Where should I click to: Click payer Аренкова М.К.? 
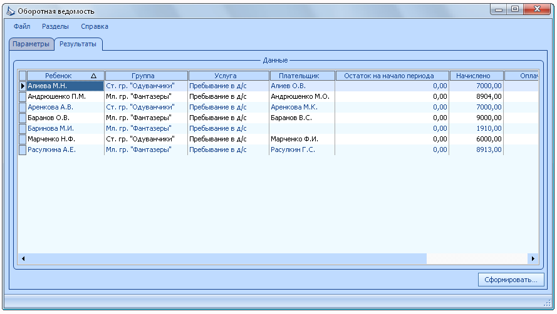[x=302, y=107]
